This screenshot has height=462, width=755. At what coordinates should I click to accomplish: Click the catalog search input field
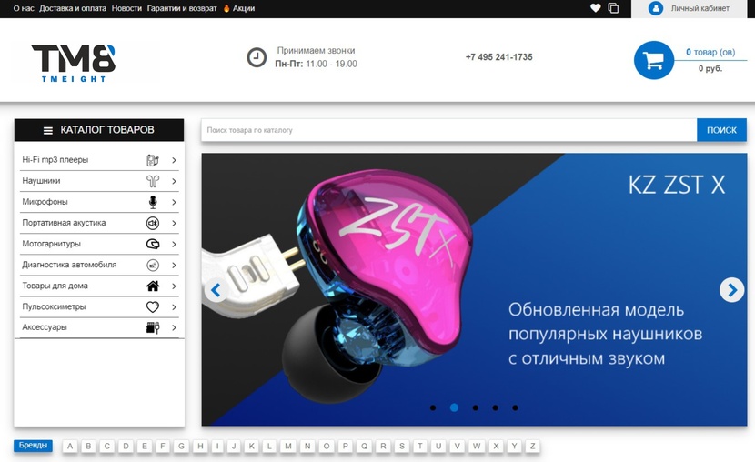448,130
